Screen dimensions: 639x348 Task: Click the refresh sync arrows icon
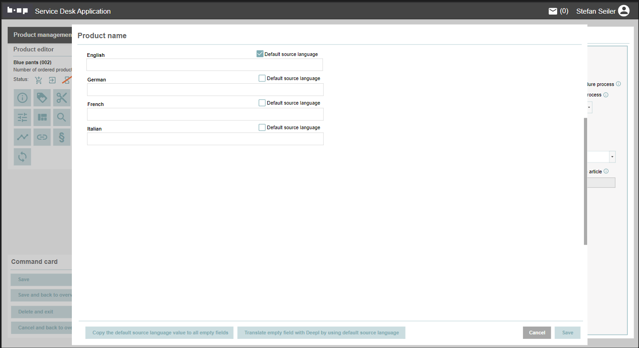22,156
